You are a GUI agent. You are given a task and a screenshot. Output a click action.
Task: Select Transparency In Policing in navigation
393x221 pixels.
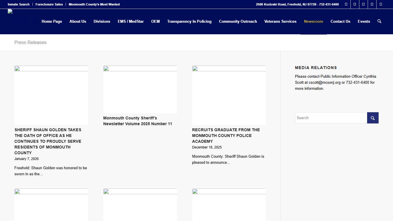point(189,22)
